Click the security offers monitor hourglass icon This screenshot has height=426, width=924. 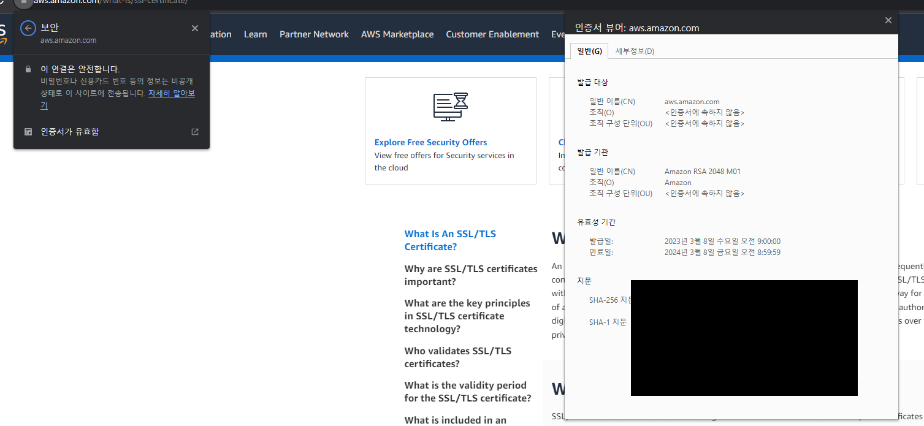tap(451, 107)
